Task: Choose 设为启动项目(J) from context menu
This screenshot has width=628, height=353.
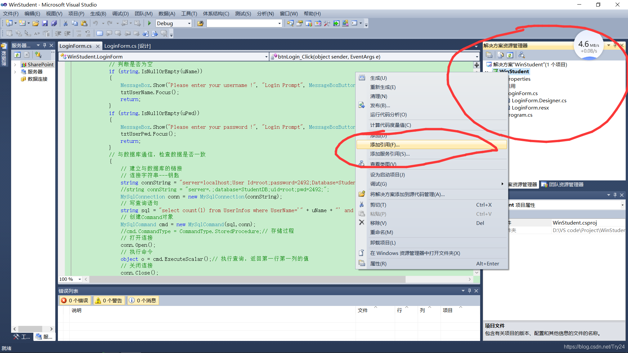Action: click(x=431, y=175)
